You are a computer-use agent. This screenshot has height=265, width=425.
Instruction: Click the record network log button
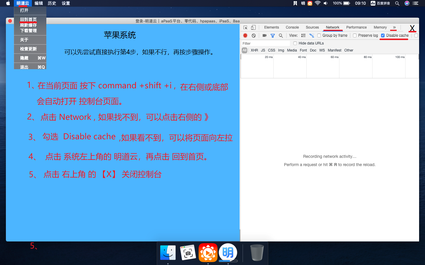245,36
